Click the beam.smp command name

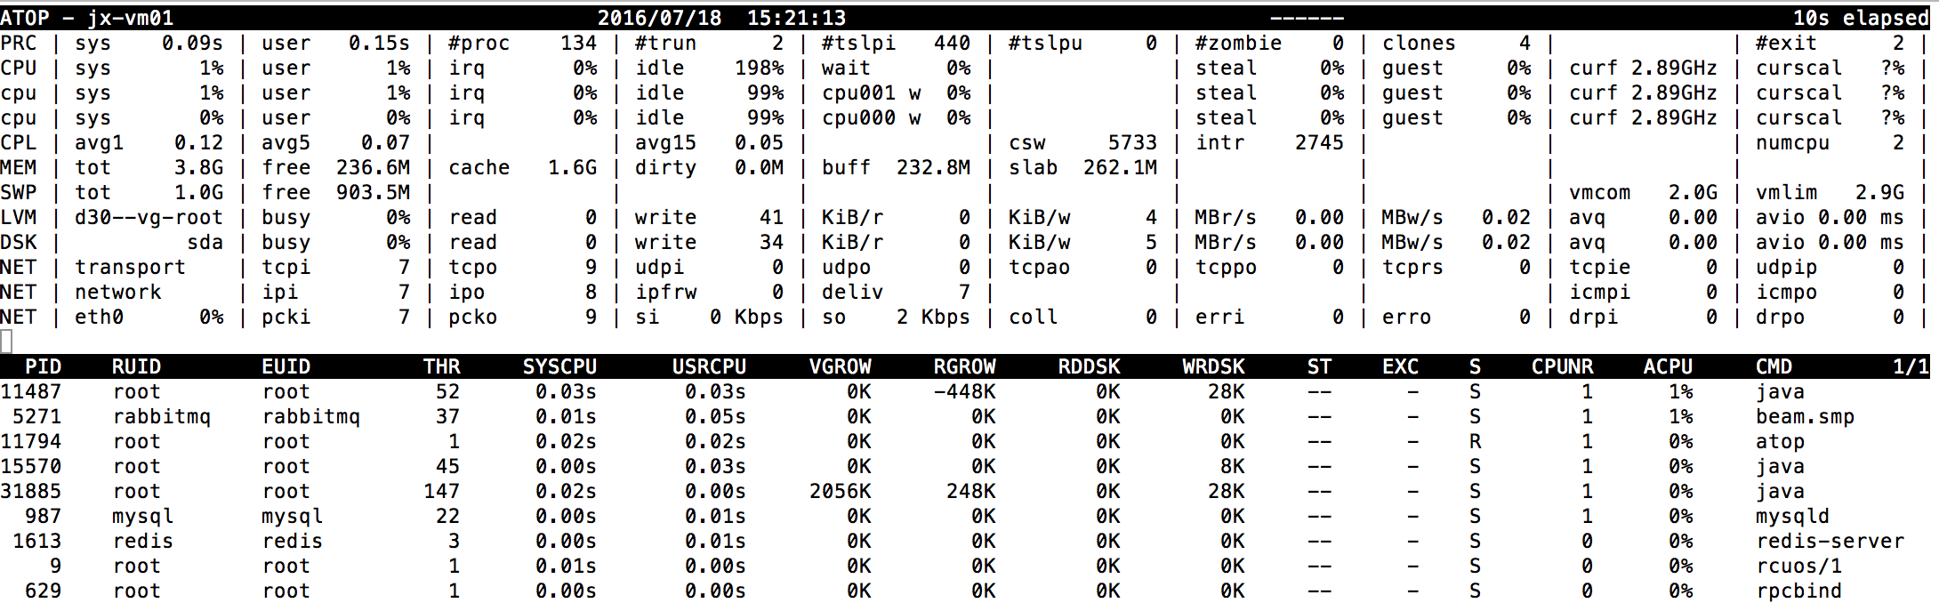click(1805, 416)
